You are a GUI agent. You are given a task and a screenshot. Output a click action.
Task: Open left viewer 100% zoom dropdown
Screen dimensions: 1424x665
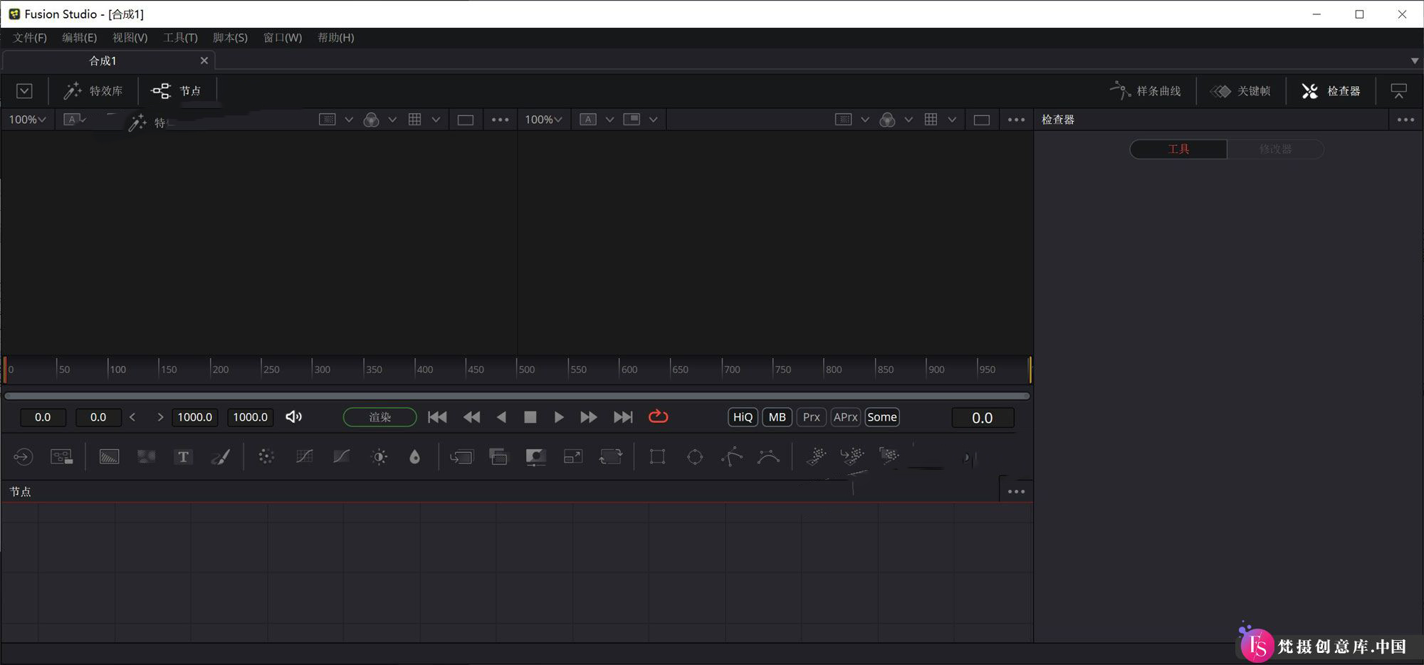(x=27, y=120)
